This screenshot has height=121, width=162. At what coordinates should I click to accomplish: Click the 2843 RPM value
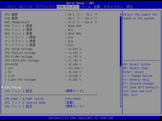pos(75,26)
